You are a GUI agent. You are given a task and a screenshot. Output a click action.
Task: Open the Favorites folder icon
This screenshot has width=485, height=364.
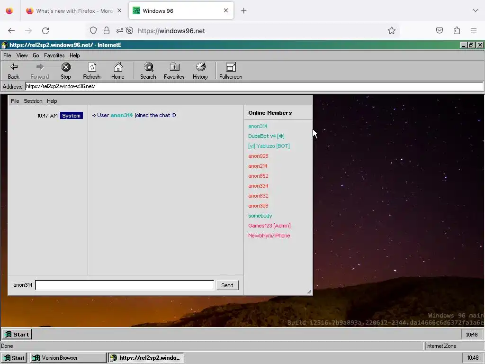point(174,71)
